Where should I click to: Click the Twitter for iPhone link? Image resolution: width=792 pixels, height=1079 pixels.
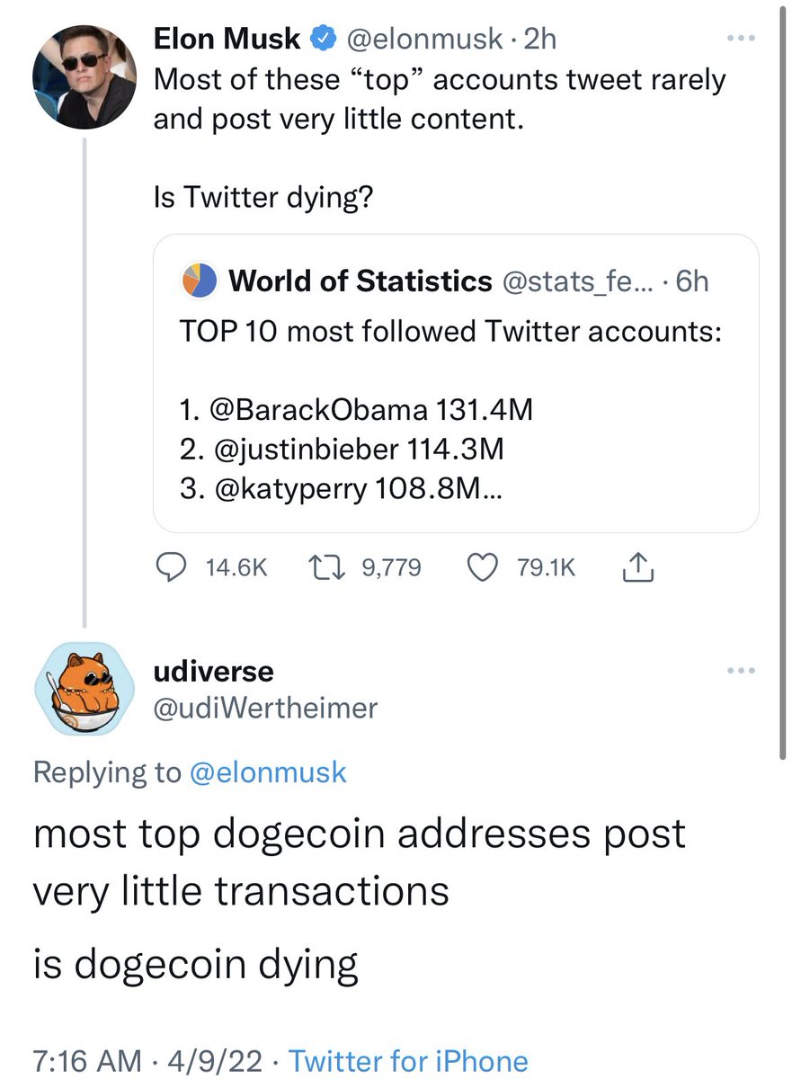(x=408, y=1061)
